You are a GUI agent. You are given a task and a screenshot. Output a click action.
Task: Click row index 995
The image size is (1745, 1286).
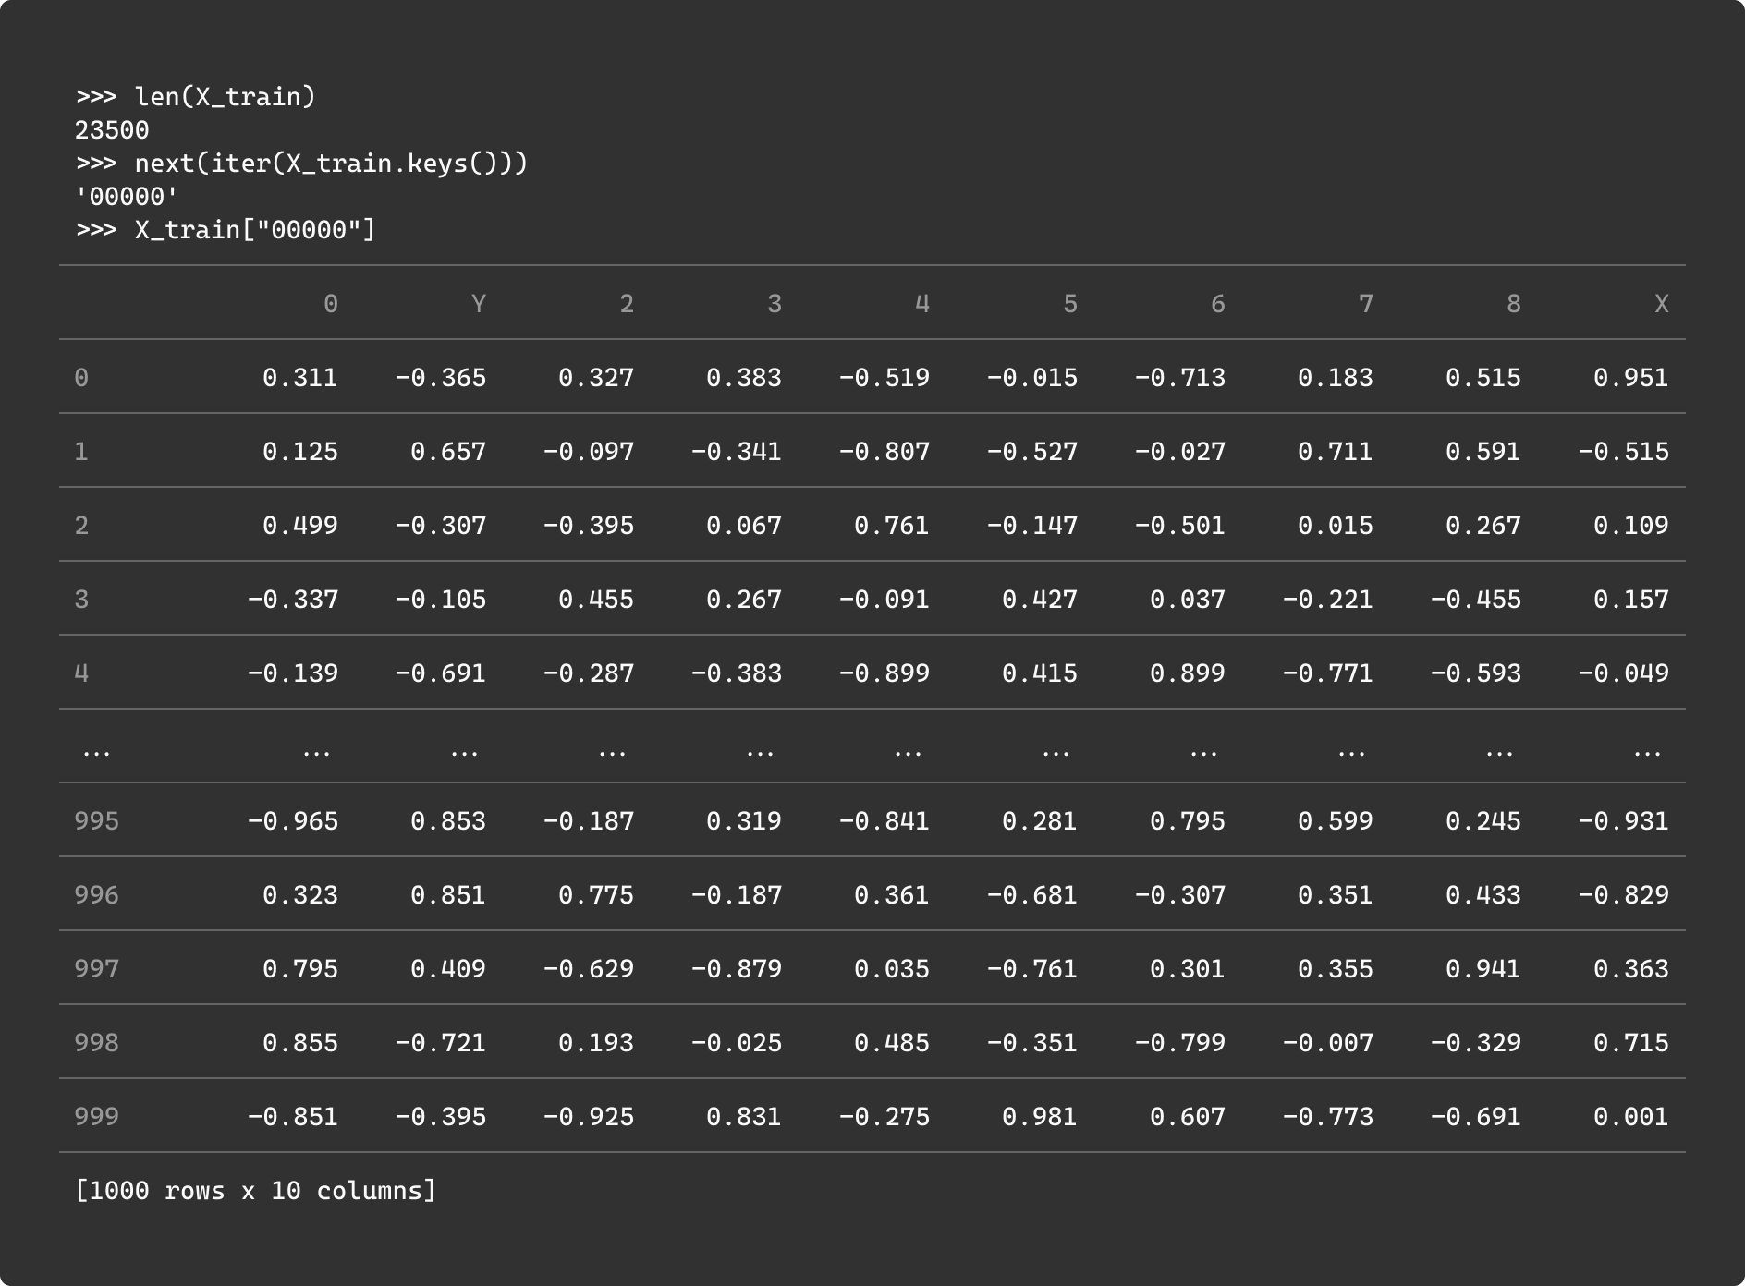pos(97,821)
